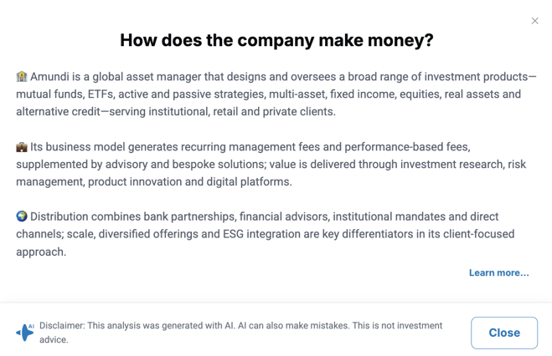Click the Close button
The image size is (552, 356).
pos(504,333)
